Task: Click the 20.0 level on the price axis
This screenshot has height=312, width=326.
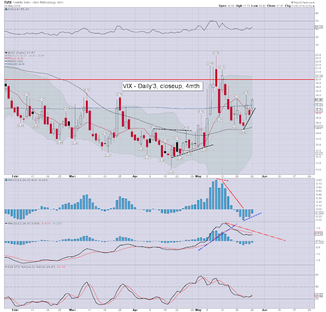Action: 318,79
